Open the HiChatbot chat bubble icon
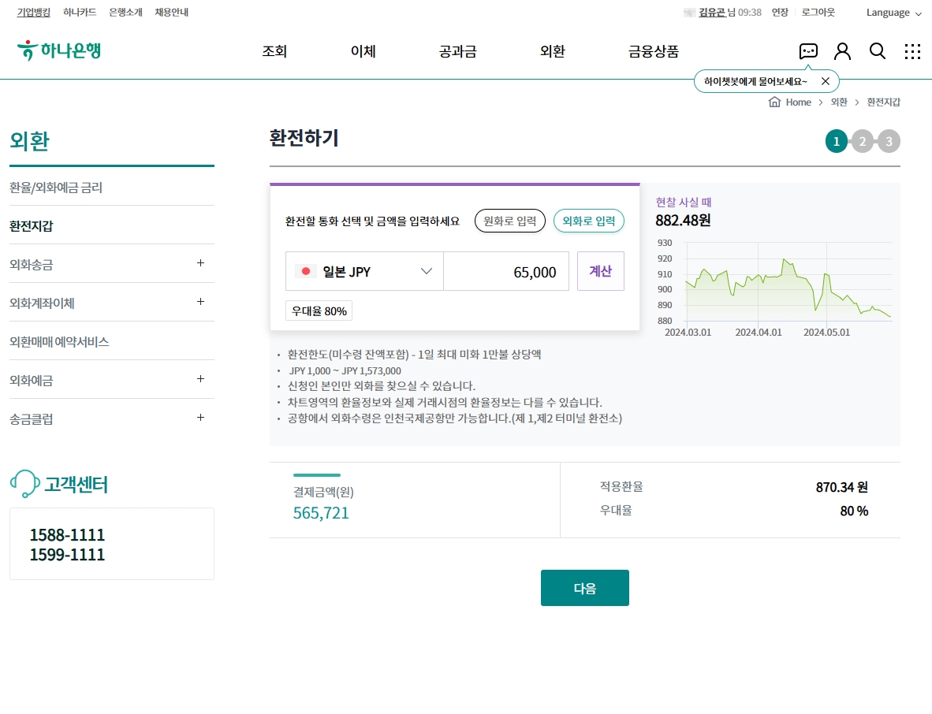This screenshot has width=932, height=714. coord(807,50)
